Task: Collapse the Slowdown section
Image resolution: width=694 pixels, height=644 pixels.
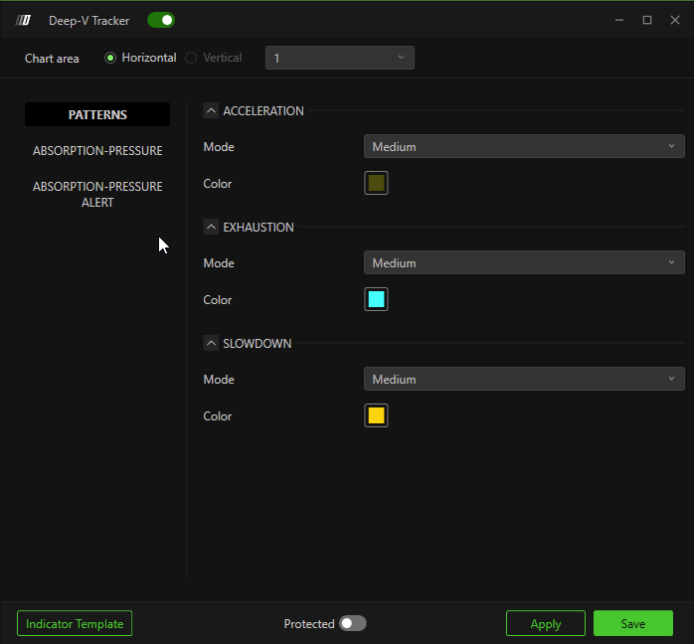Action: pos(211,344)
